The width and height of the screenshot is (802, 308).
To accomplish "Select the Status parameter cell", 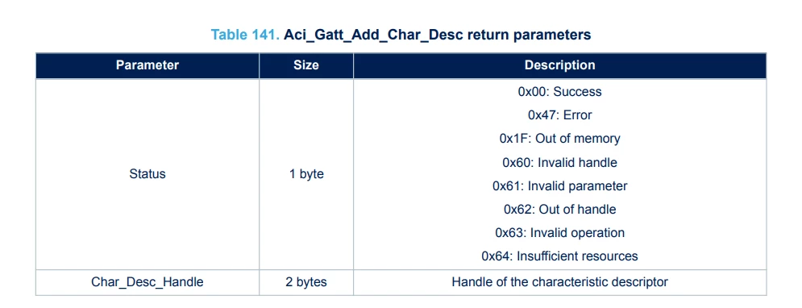I will tap(148, 174).
